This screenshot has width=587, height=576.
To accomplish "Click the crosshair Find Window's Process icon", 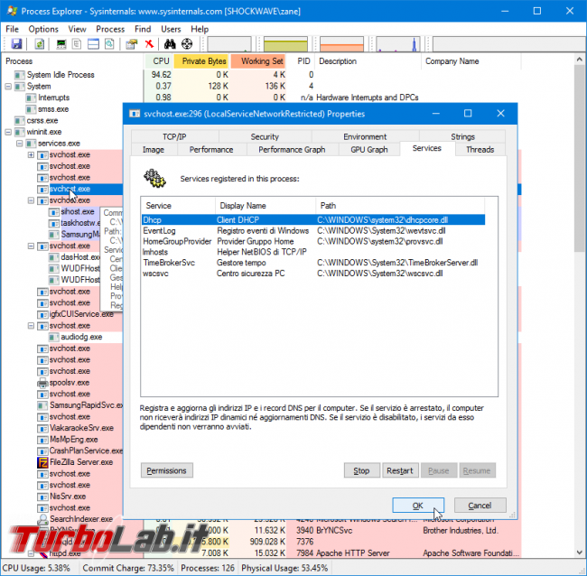I will click(x=187, y=44).
